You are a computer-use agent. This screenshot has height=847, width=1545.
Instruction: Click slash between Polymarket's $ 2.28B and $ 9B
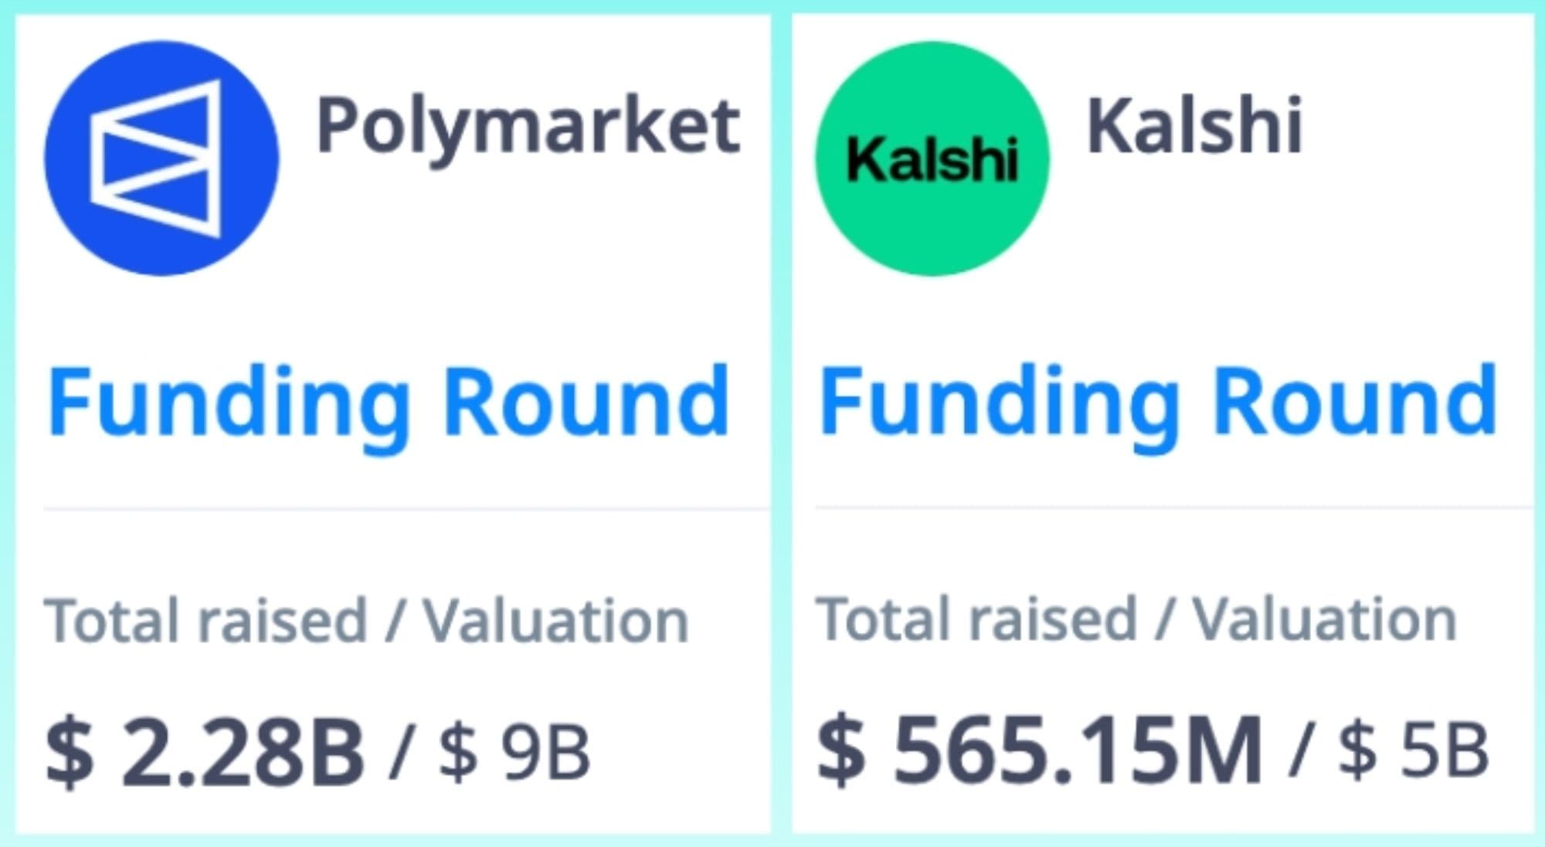pos(399,750)
